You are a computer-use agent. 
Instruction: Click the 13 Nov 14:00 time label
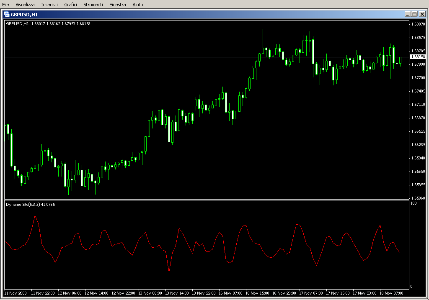[177, 293]
